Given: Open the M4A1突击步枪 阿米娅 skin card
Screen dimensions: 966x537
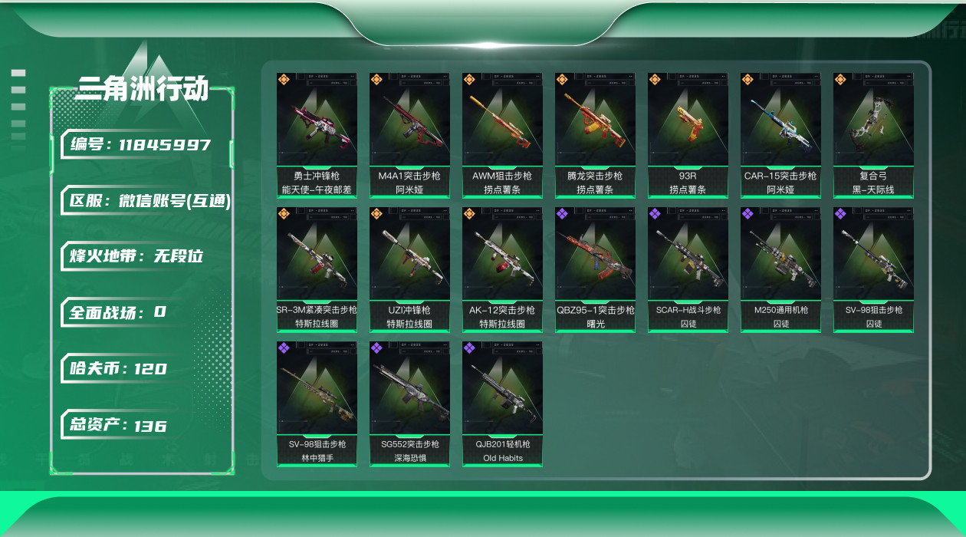Looking at the screenshot, I should 409,136.
